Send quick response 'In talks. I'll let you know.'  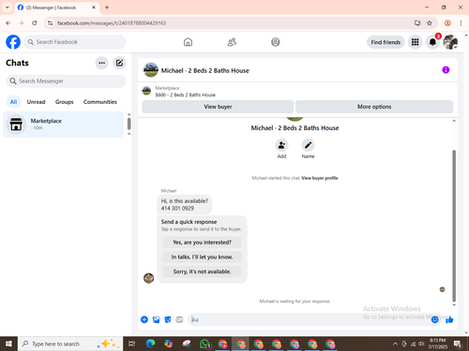202,257
